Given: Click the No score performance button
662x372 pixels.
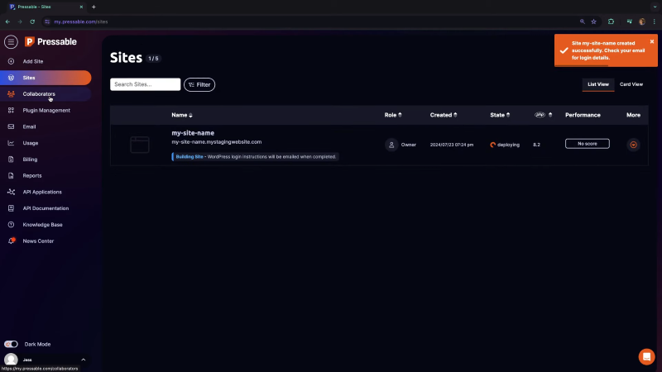Looking at the screenshot, I should (587, 144).
